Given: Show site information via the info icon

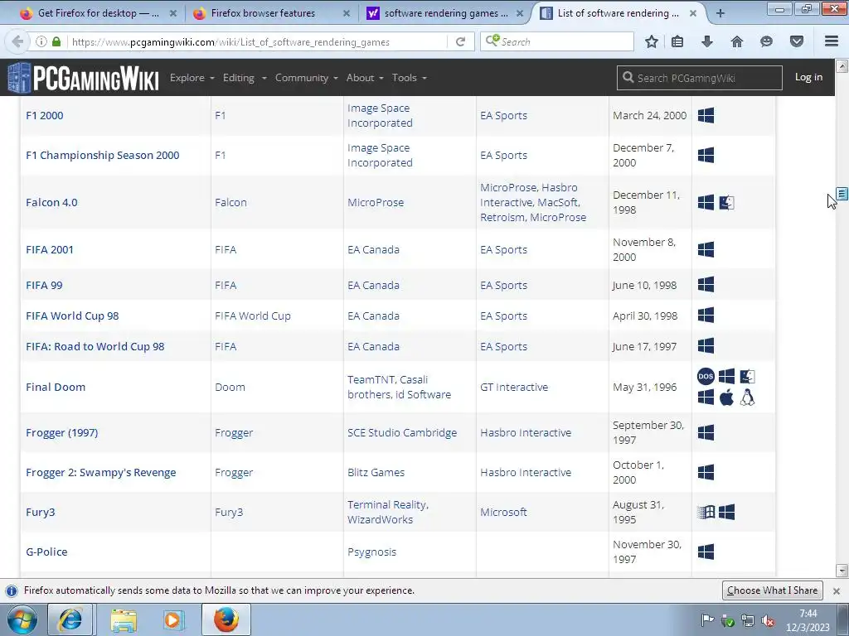Looking at the screenshot, I should [41, 41].
